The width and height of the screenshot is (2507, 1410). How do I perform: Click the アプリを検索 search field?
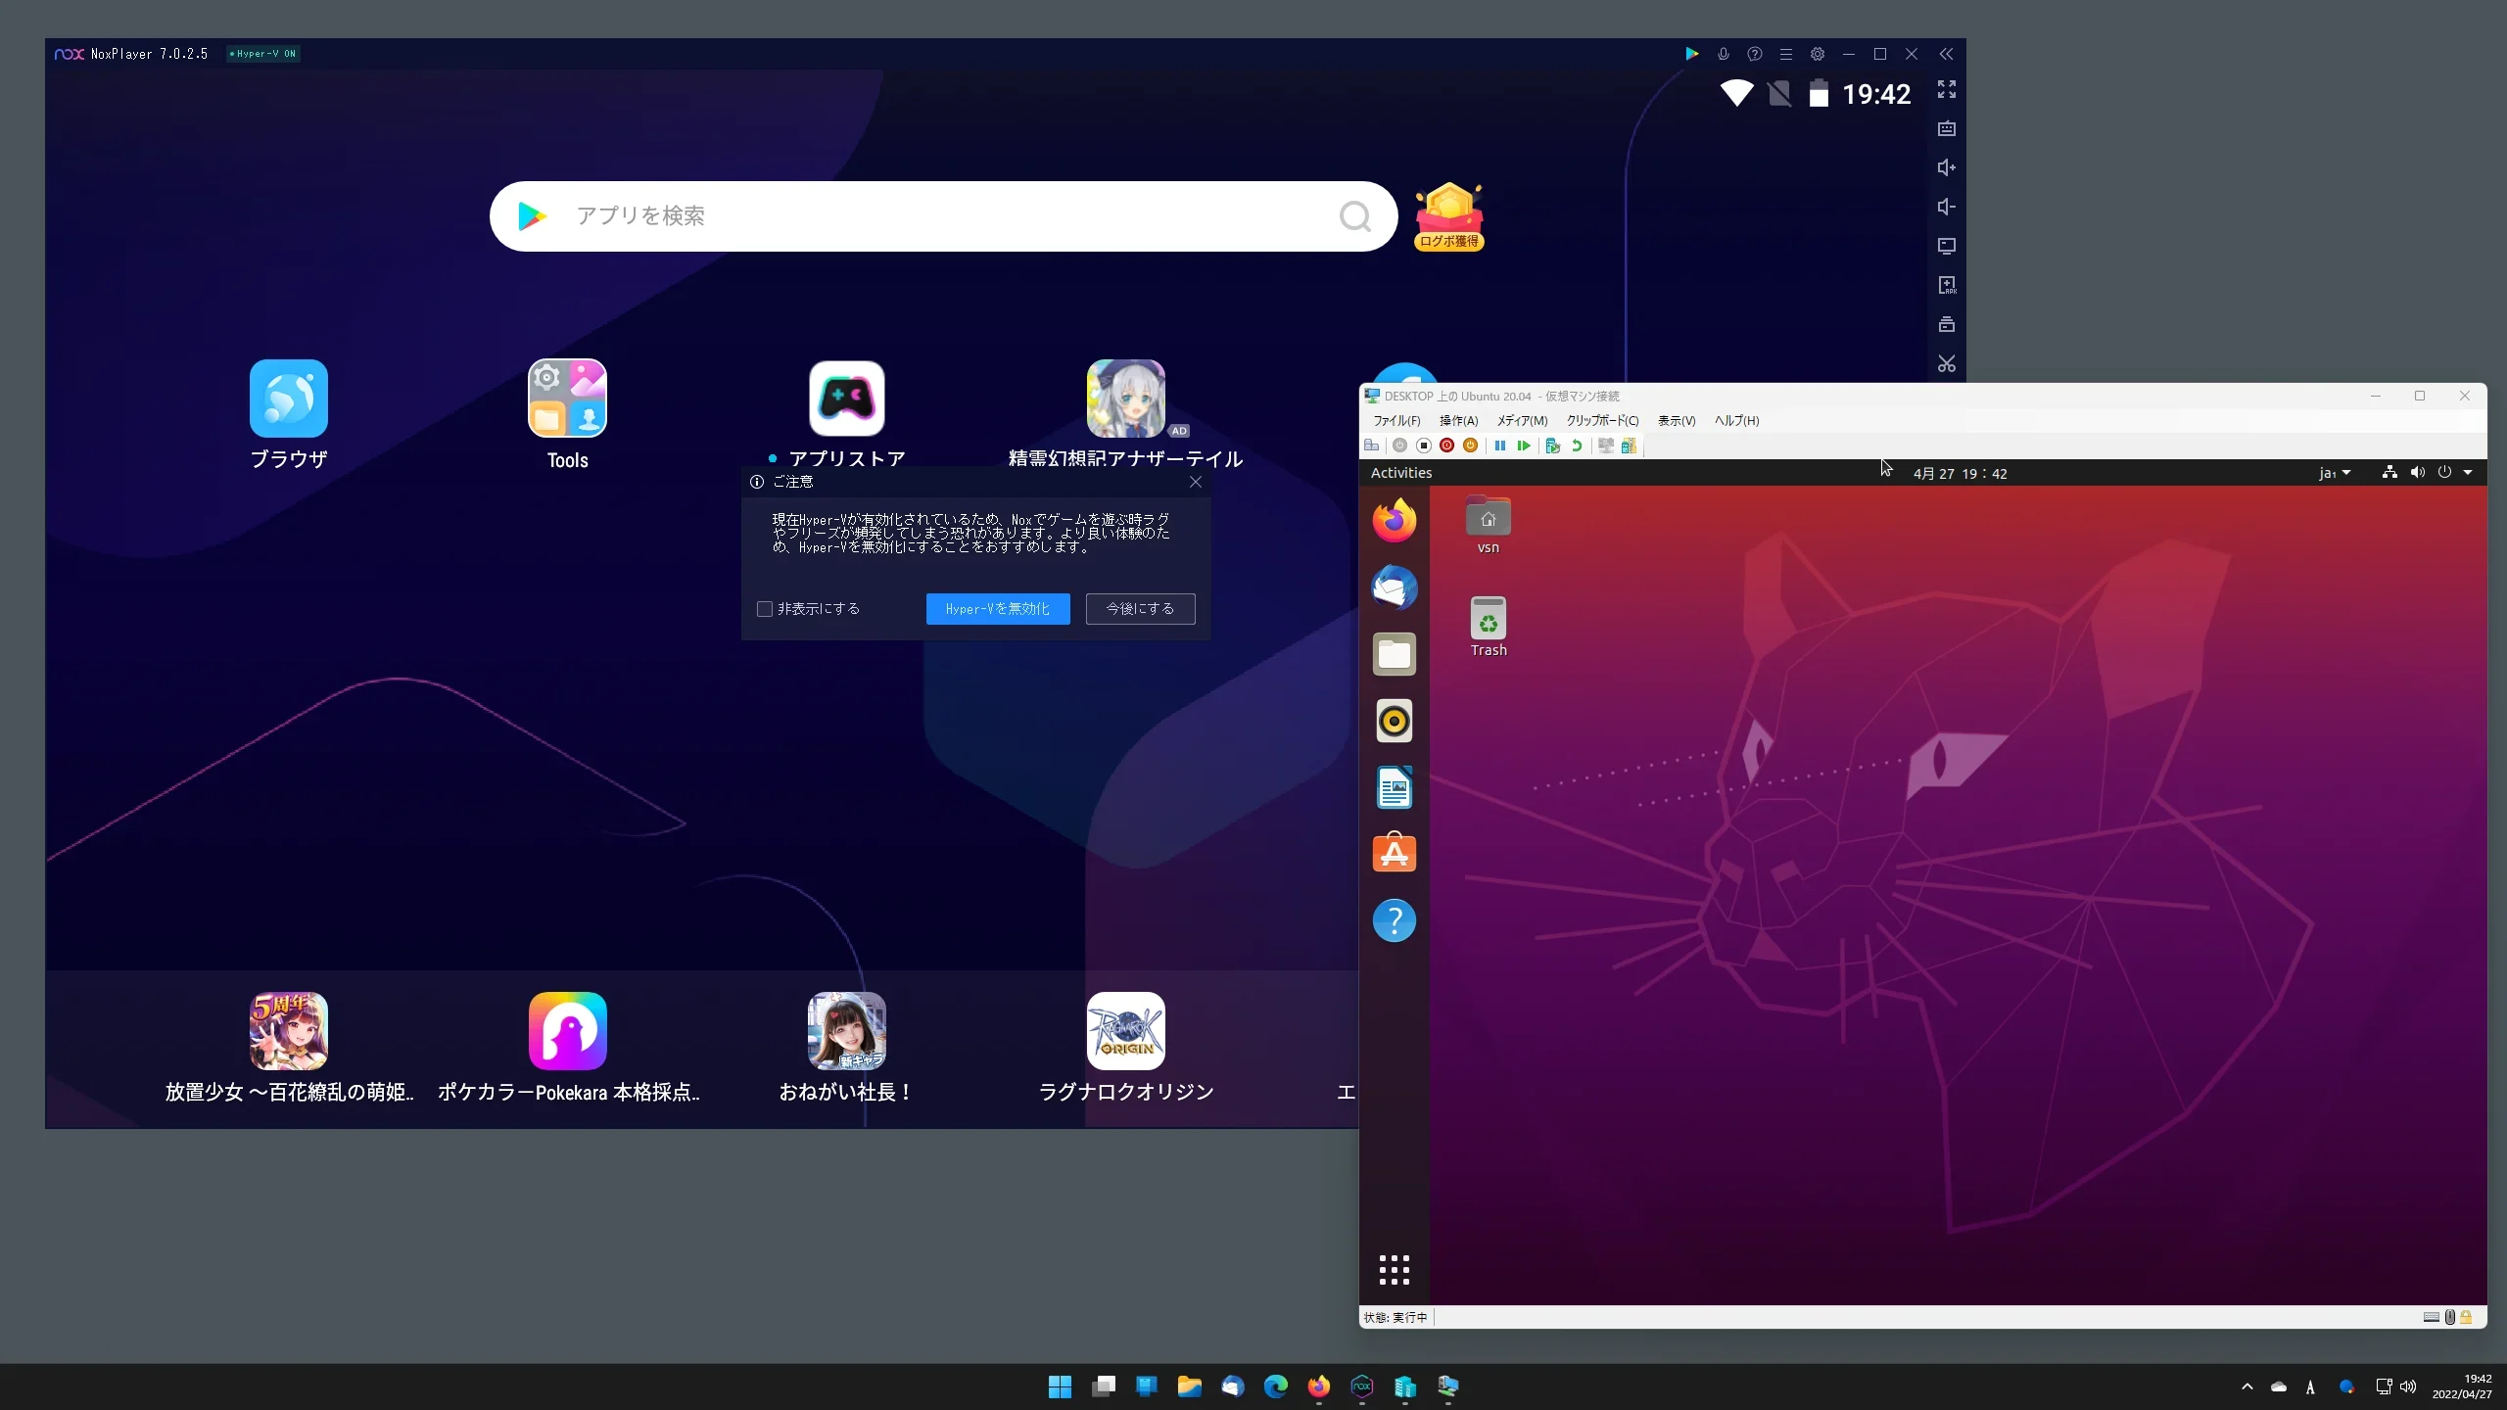pyautogui.click(x=944, y=216)
